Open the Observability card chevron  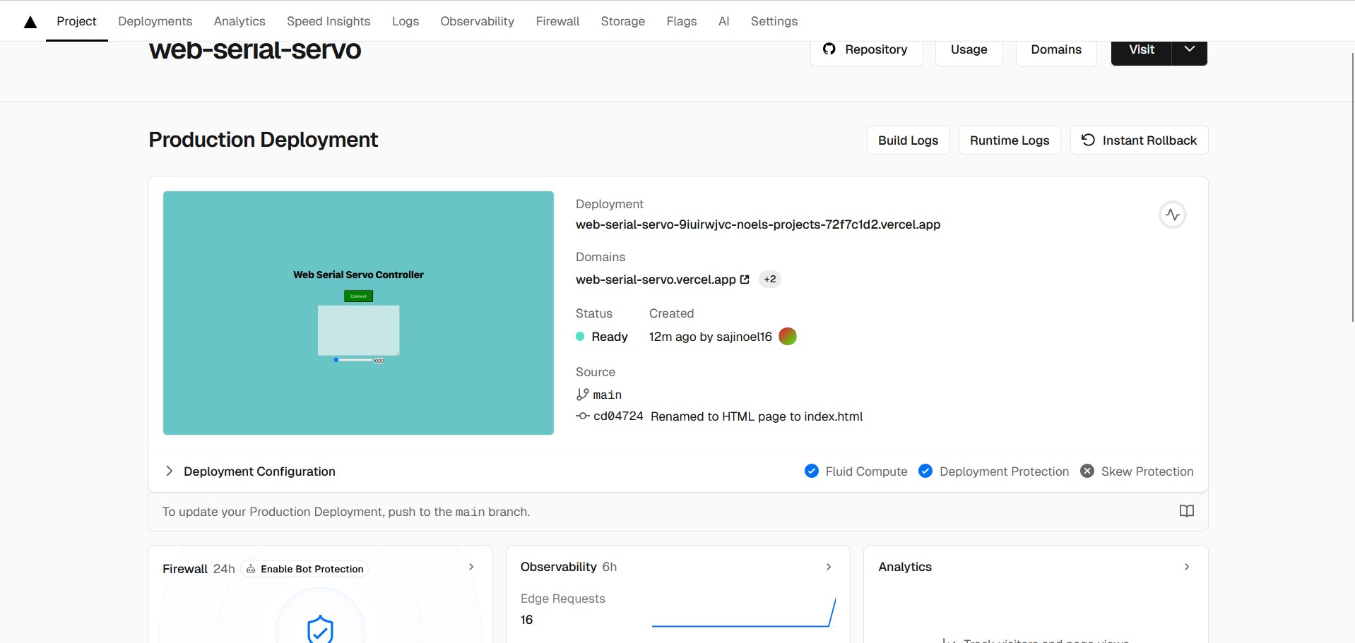[x=829, y=567]
